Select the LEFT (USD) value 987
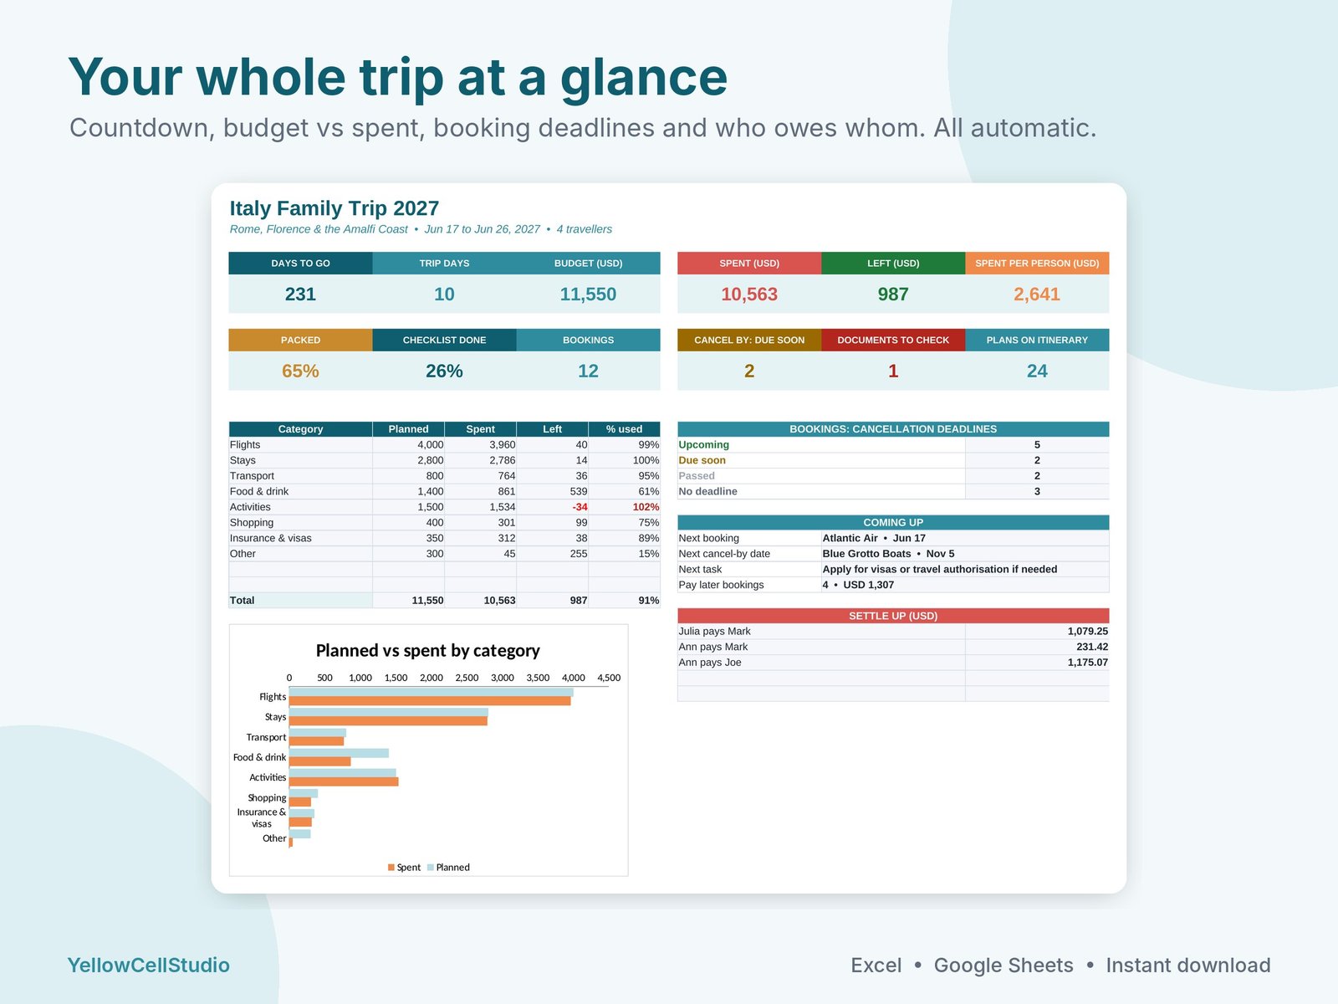The height and width of the screenshot is (1004, 1338). 893,295
